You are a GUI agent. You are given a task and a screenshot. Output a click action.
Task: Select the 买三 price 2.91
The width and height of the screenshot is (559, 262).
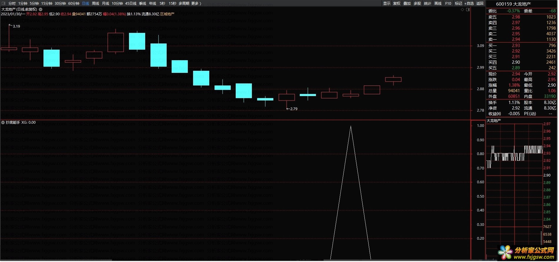pos(516,57)
